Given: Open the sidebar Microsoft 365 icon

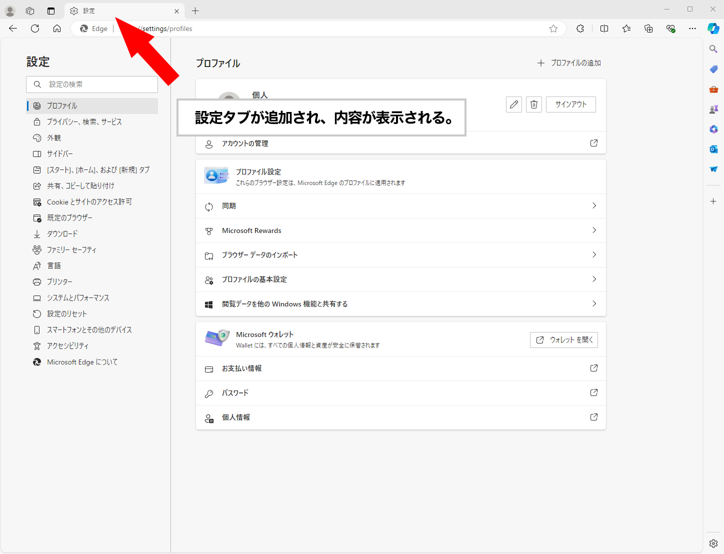Looking at the screenshot, I should tap(713, 129).
